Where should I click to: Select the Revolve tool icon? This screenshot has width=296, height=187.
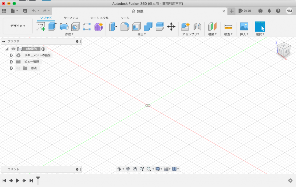(64, 27)
